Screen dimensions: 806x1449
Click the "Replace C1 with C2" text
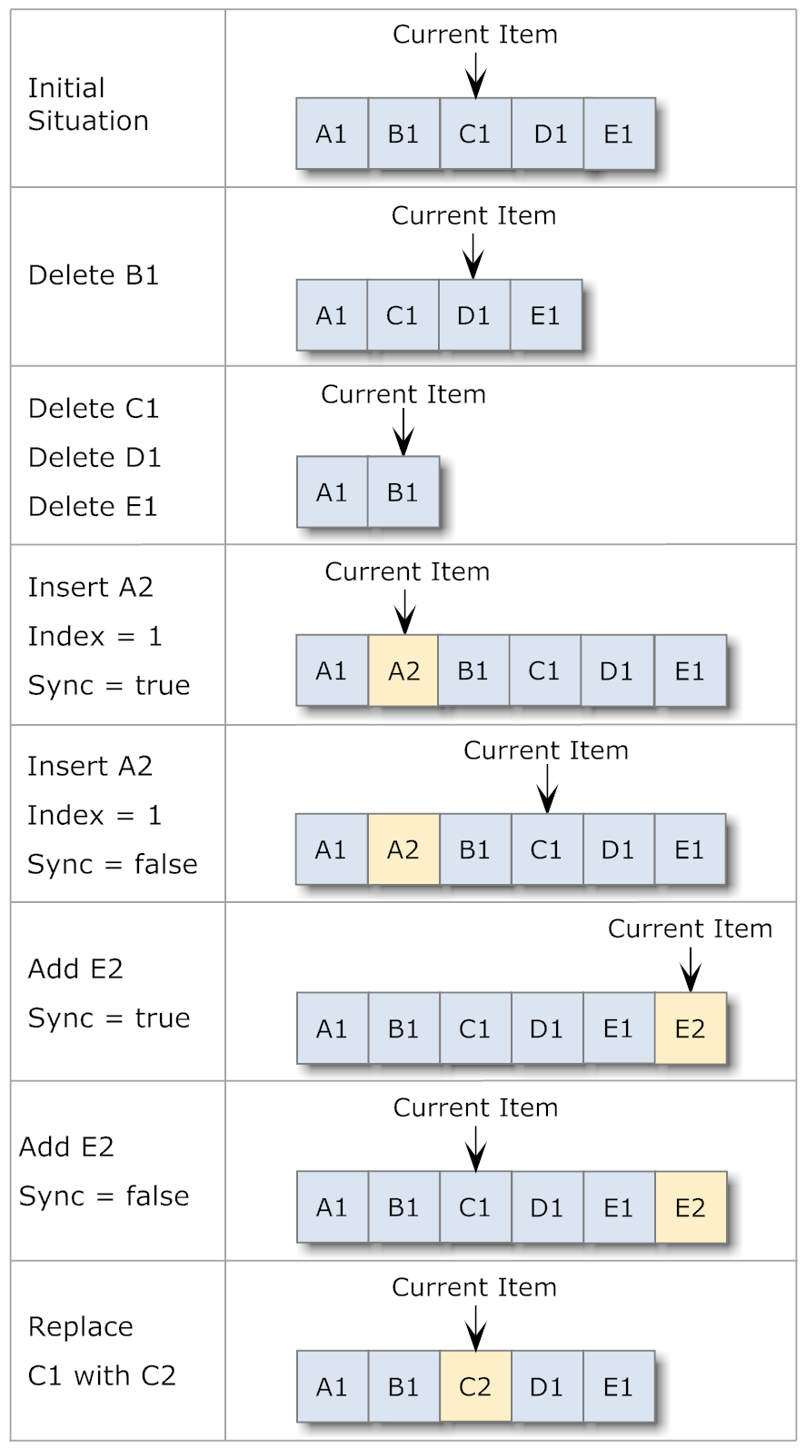[x=102, y=1351]
